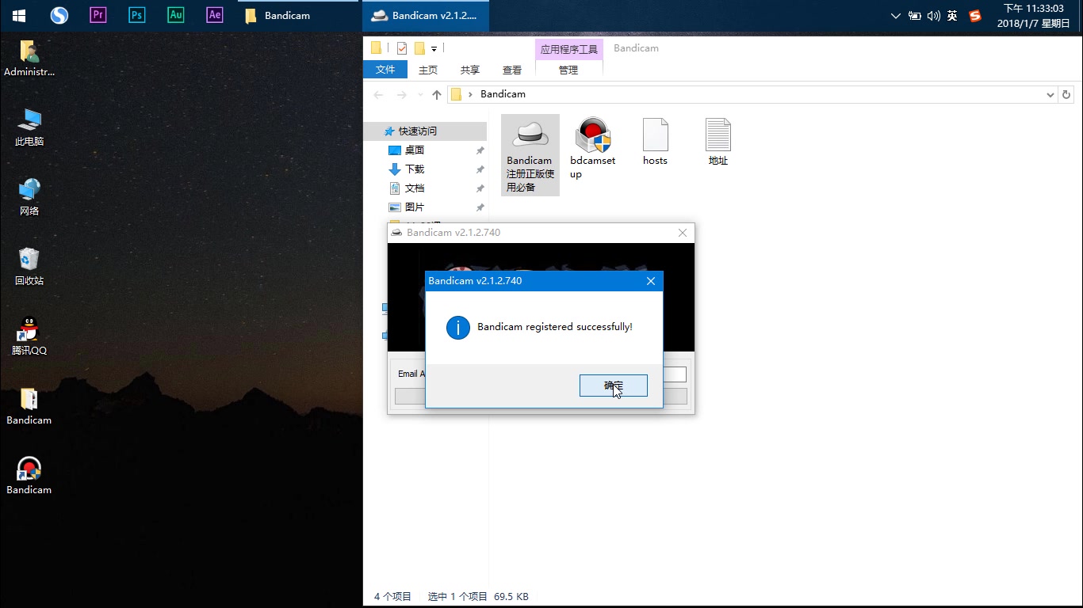Open Photoshop from taskbar
Viewport: 1083px width, 608px height.
(136, 15)
